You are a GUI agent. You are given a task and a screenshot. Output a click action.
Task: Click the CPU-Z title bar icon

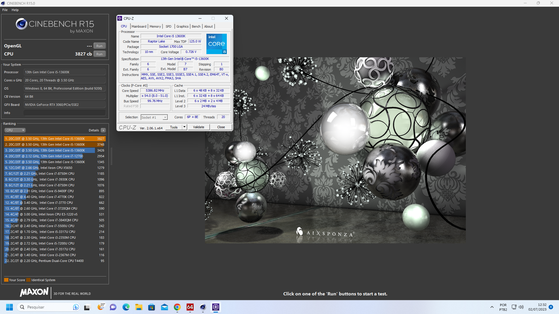pyautogui.click(x=120, y=18)
